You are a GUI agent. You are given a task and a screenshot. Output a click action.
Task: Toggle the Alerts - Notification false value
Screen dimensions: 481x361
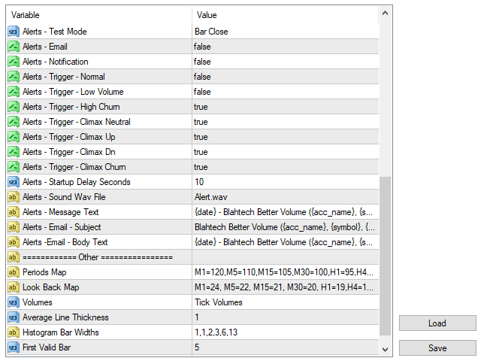pyautogui.click(x=284, y=62)
